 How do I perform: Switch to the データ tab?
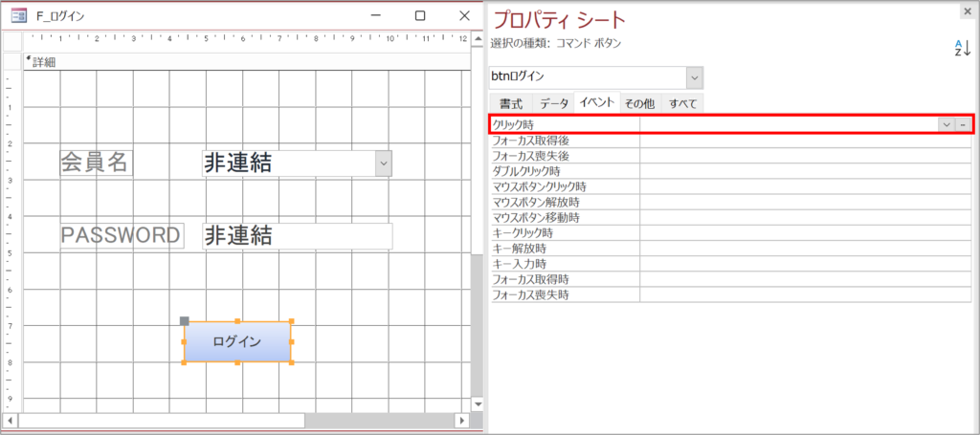(x=553, y=103)
